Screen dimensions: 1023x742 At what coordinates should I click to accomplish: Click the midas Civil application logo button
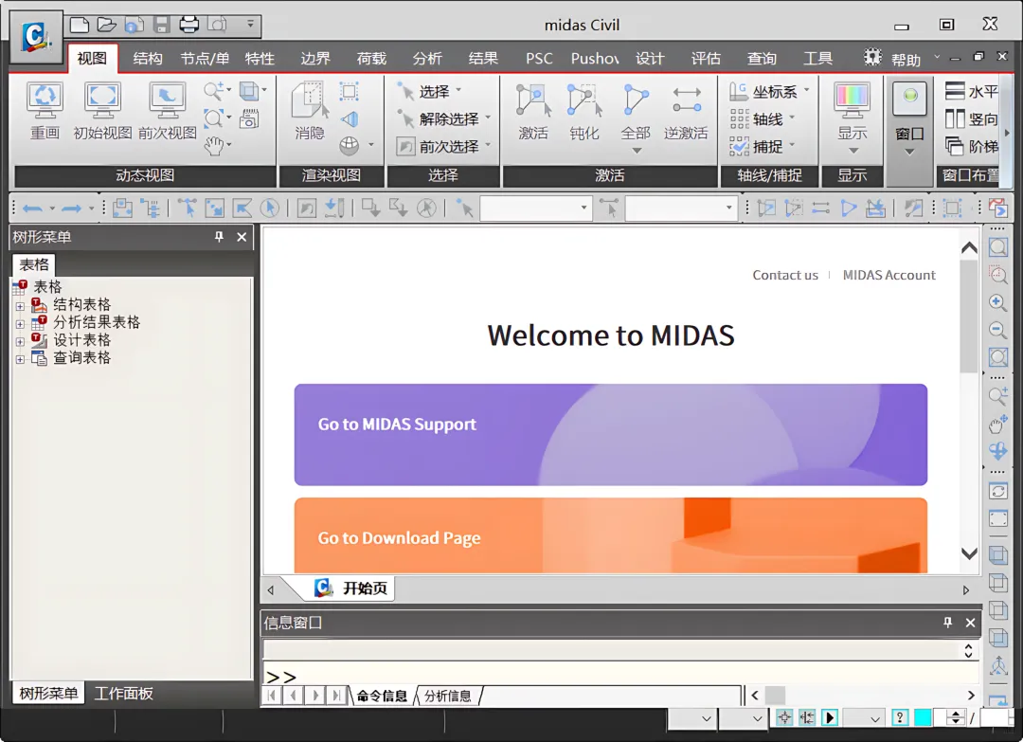(36, 37)
